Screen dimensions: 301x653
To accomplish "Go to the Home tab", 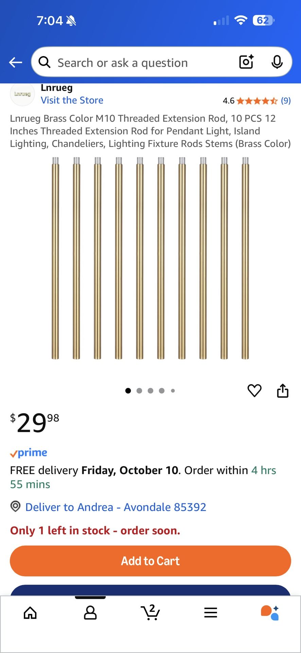I will coord(30,613).
